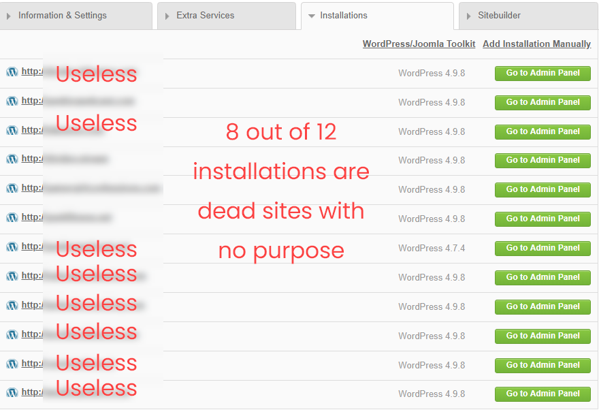Image resolution: width=599 pixels, height=412 pixels.
Task: Click the WordPress icon beside the WordPress 4.7.4 installation
Action: (12, 247)
